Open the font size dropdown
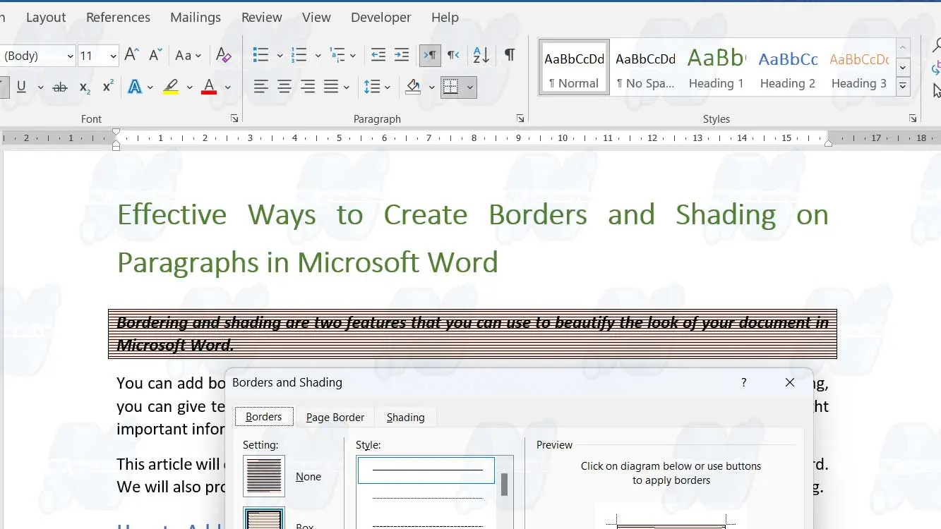 pos(113,56)
